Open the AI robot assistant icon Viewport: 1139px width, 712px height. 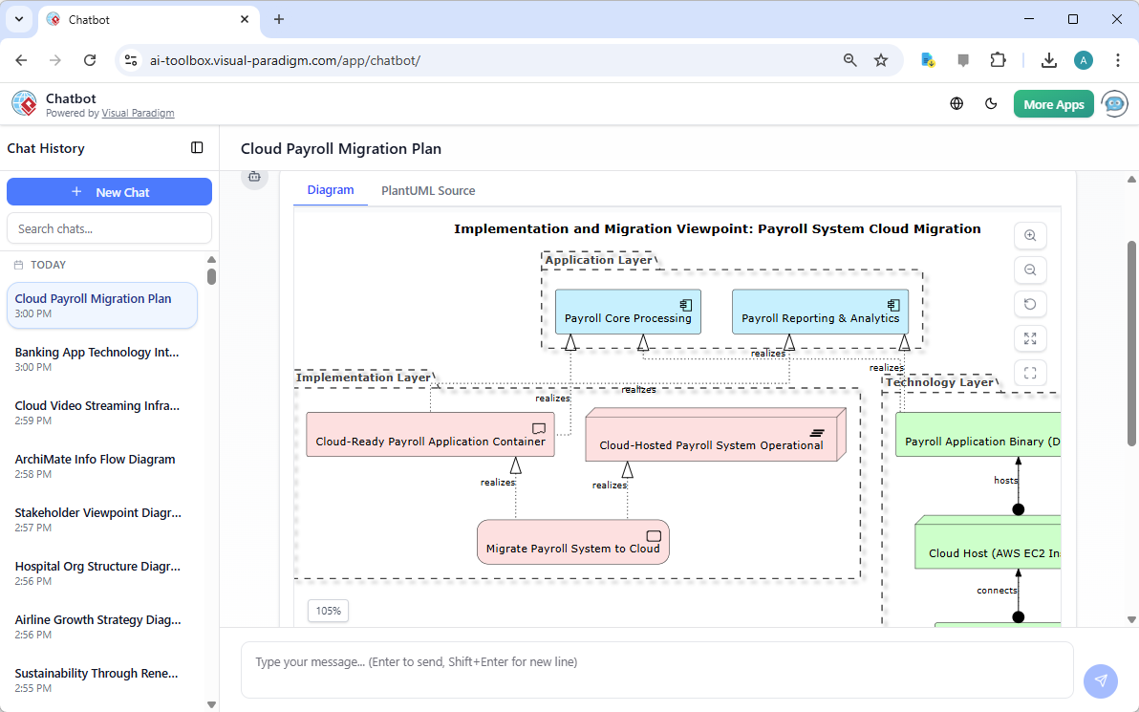(x=1114, y=103)
